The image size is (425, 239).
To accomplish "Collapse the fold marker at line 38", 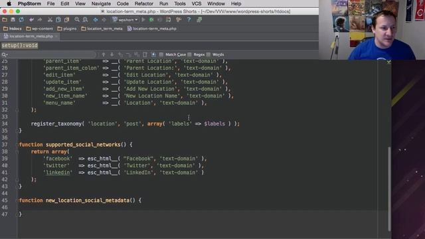I will 17,152.
